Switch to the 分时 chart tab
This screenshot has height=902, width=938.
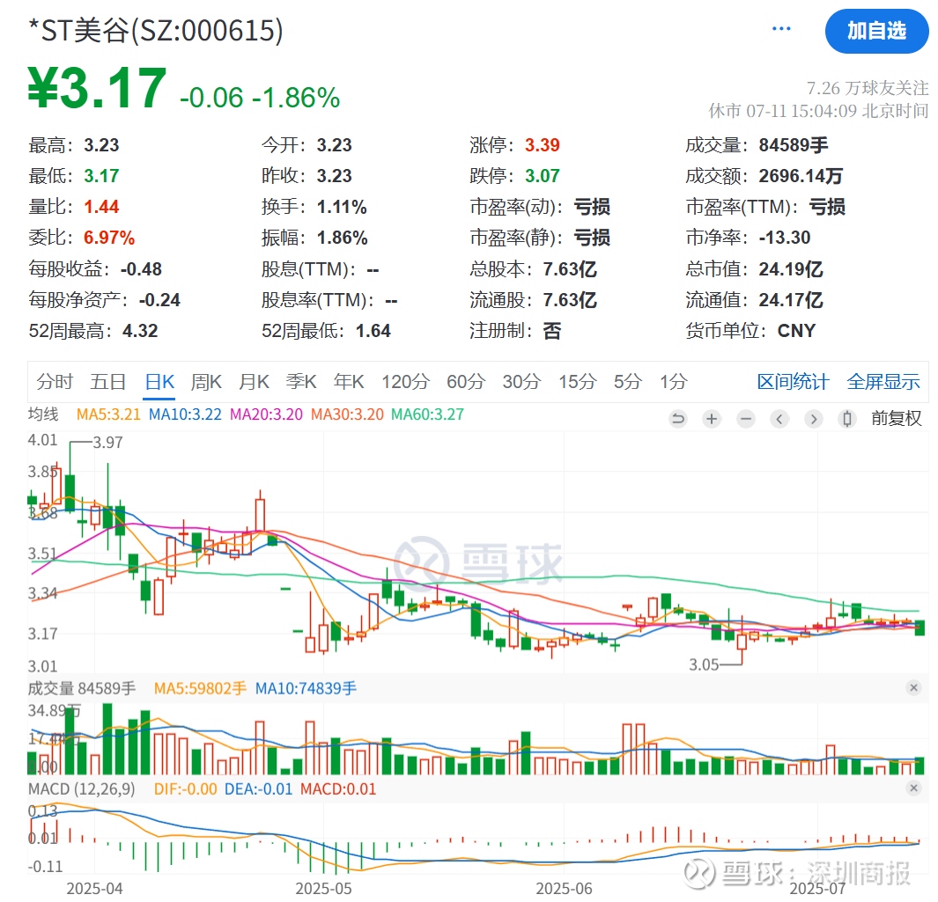coord(55,381)
